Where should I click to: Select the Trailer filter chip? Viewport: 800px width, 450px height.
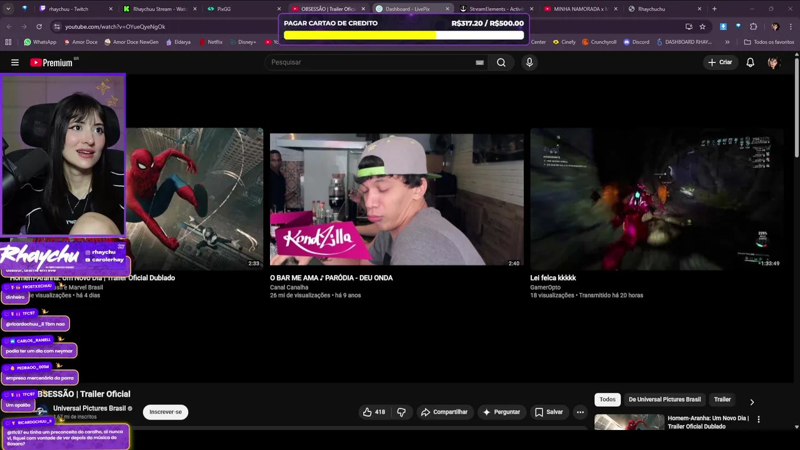click(722, 399)
